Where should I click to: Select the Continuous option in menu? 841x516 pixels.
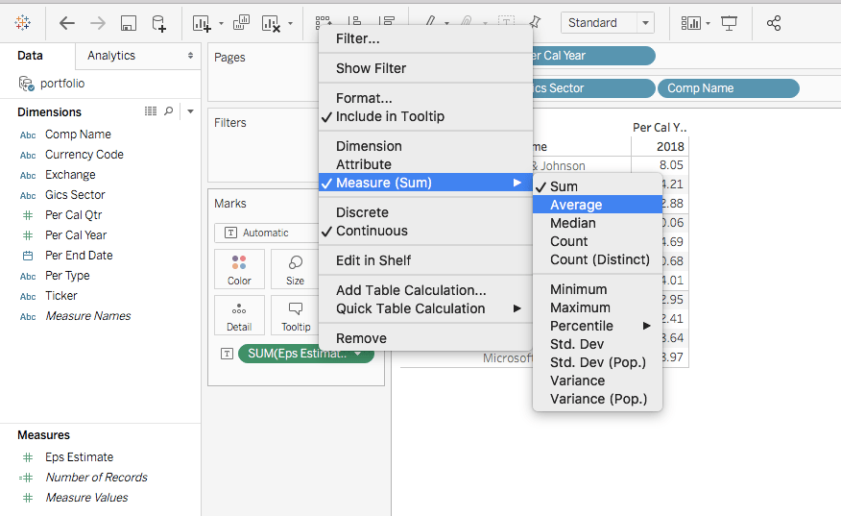pyautogui.click(x=372, y=231)
